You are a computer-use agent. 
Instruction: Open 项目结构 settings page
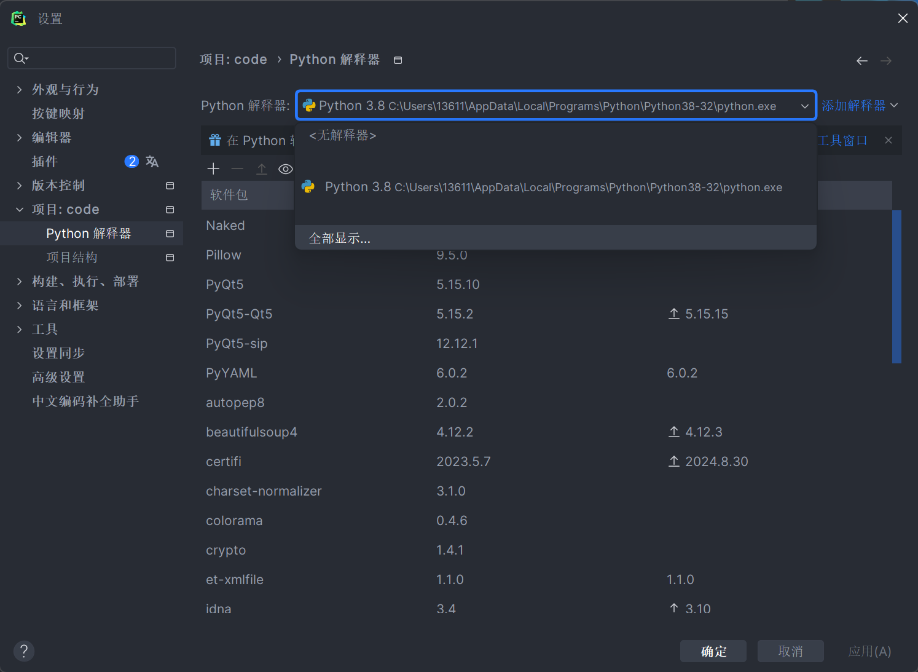(72, 258)
